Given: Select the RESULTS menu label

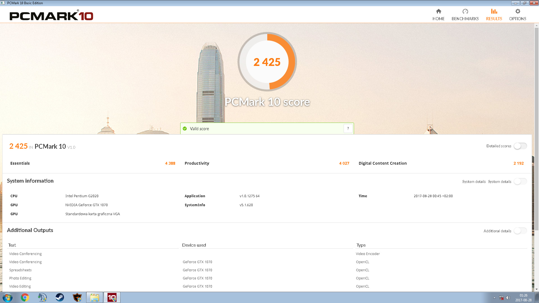Looking at the screenshot, I should coord(494,19).
